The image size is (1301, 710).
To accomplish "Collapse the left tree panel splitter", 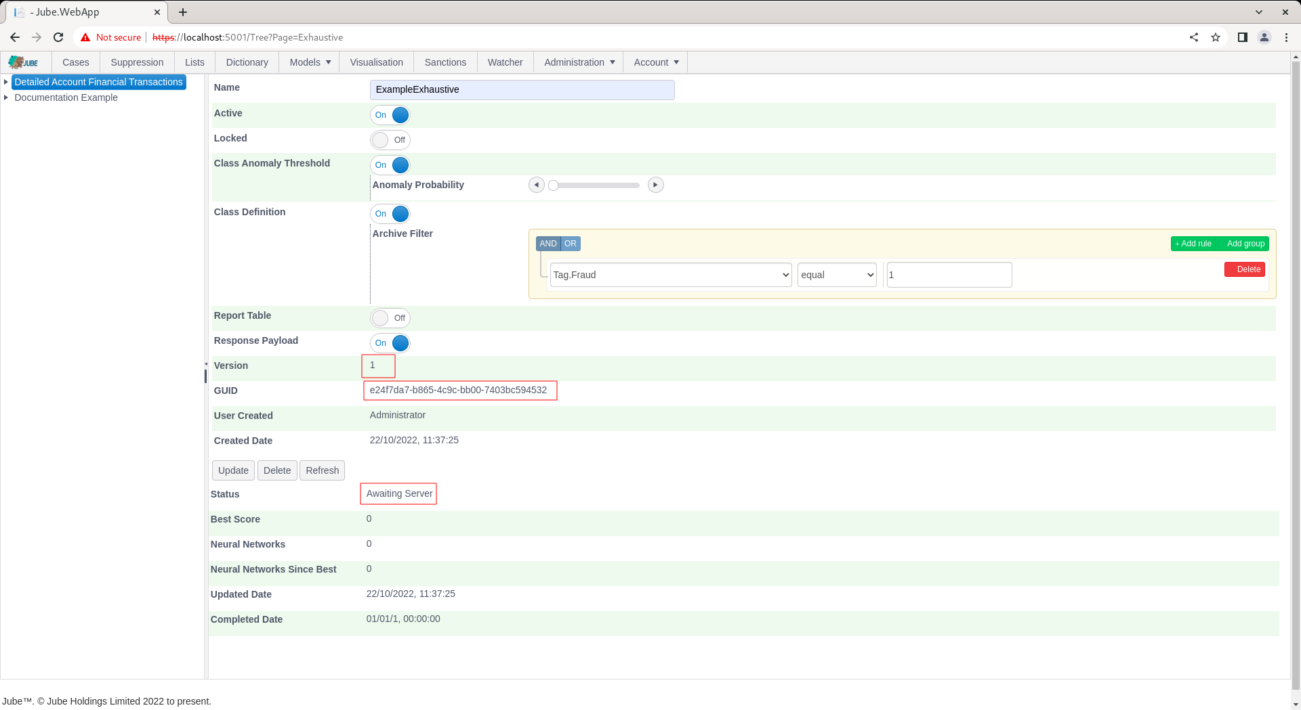I will click(206, 365).
